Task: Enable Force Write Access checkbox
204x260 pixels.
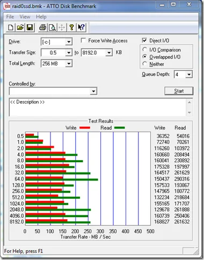Action: (x=83, y=40)
